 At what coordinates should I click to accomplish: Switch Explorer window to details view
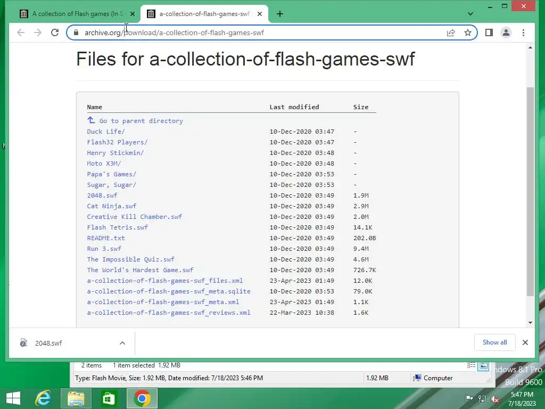pos(471,365)
